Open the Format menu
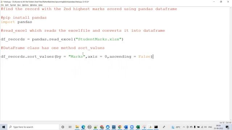Viewport: 232px width, 130px height. (x=13, y=5)
